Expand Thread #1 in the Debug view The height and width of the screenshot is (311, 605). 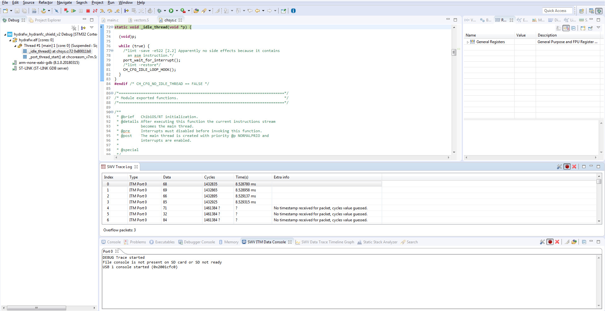click(14, 46)
